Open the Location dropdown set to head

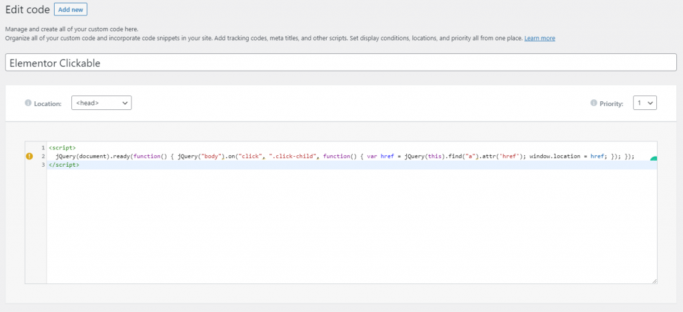pos(101,103)
